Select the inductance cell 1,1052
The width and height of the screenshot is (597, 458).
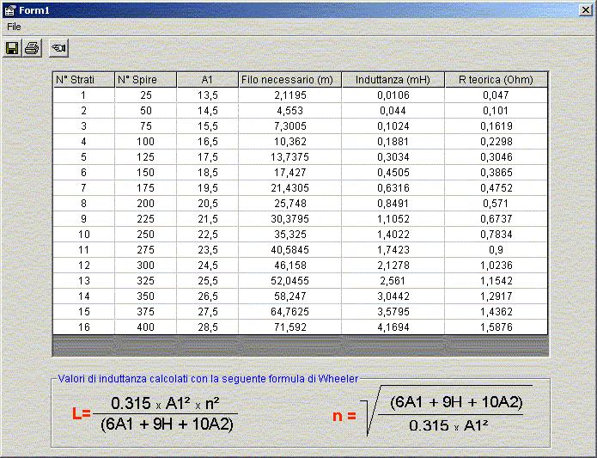393,219
